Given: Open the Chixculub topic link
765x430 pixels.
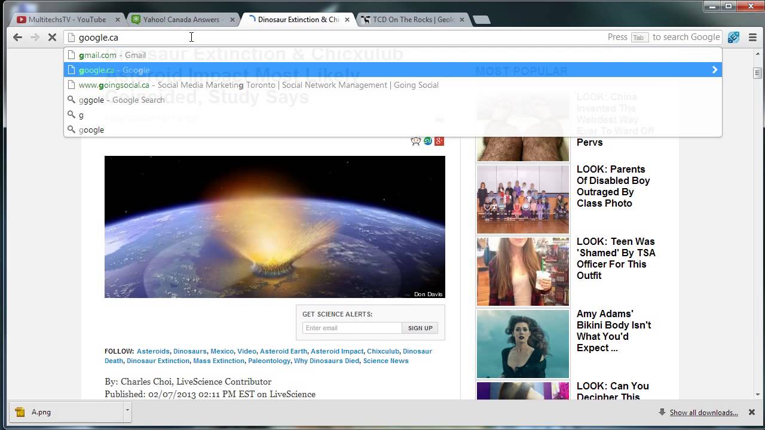Looking at the screenshot, I should point(383,351).
